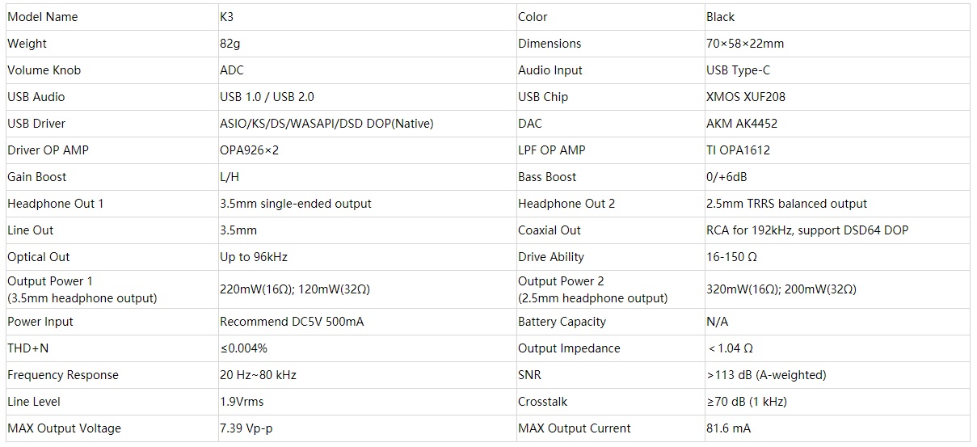Viewport: 977px width, 447px height.
Task: Click the Frequency Response 20 Hz~80 kHz cell
Action: 259,375
